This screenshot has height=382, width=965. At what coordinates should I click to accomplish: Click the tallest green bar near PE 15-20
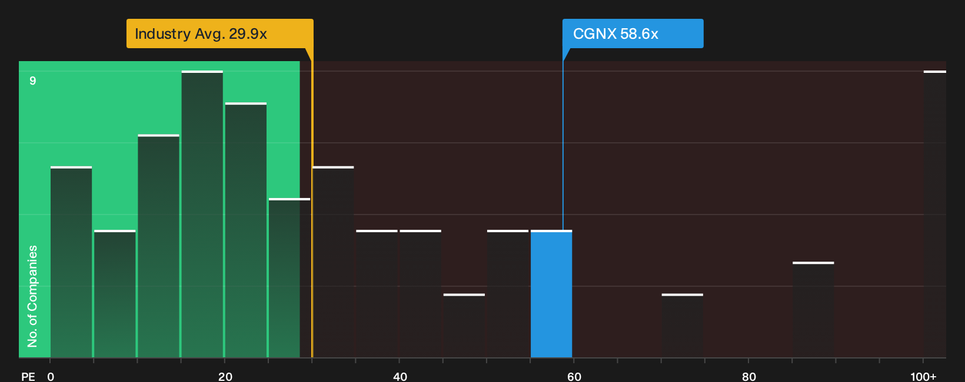click(x=202, y=214)
